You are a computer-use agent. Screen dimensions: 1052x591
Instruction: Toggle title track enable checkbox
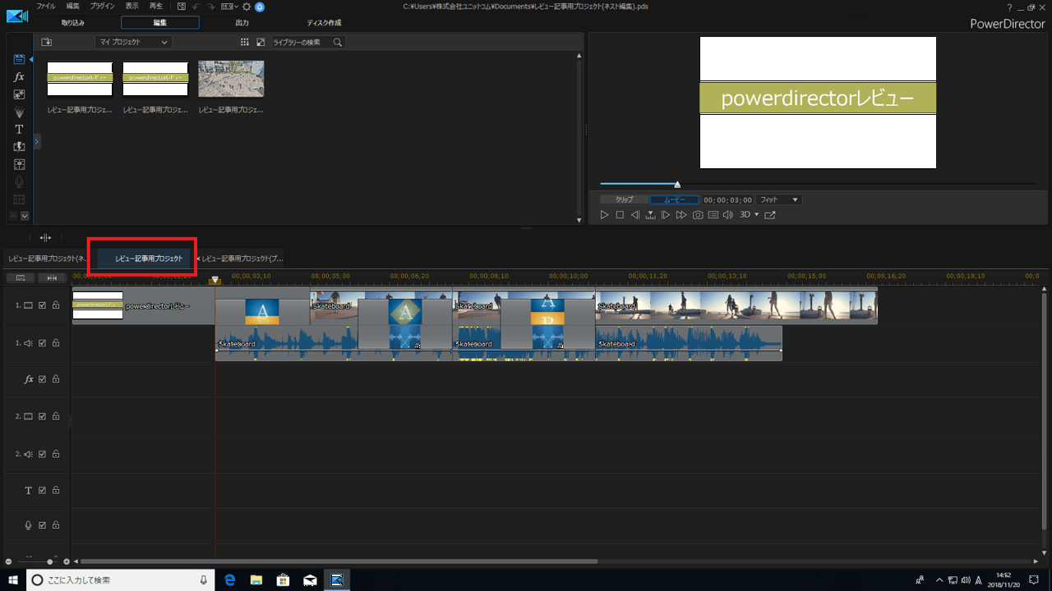(x=42, y=490)
